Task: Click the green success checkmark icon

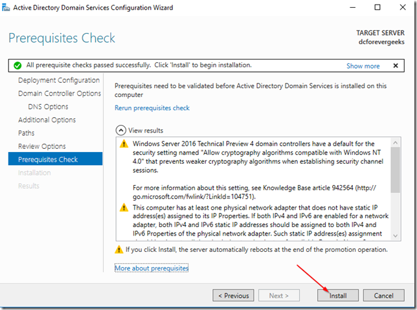Action: tap(17, 65)
